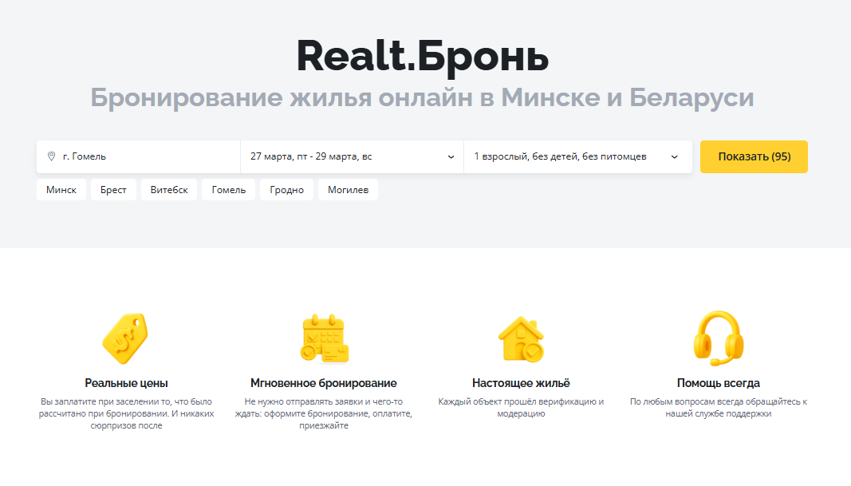Image resolution: width=851 pixels, height=486 pixels.
Task: Click the Realt.Бронь main heading
Action: tap(422, 56)
